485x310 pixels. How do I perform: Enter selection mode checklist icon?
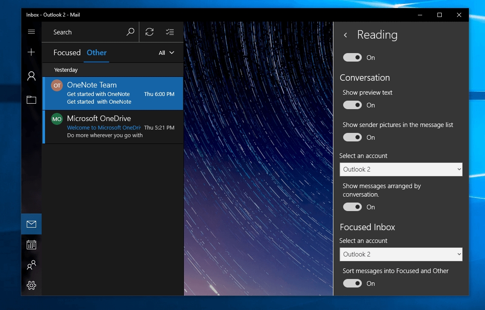tap(170, 32)
